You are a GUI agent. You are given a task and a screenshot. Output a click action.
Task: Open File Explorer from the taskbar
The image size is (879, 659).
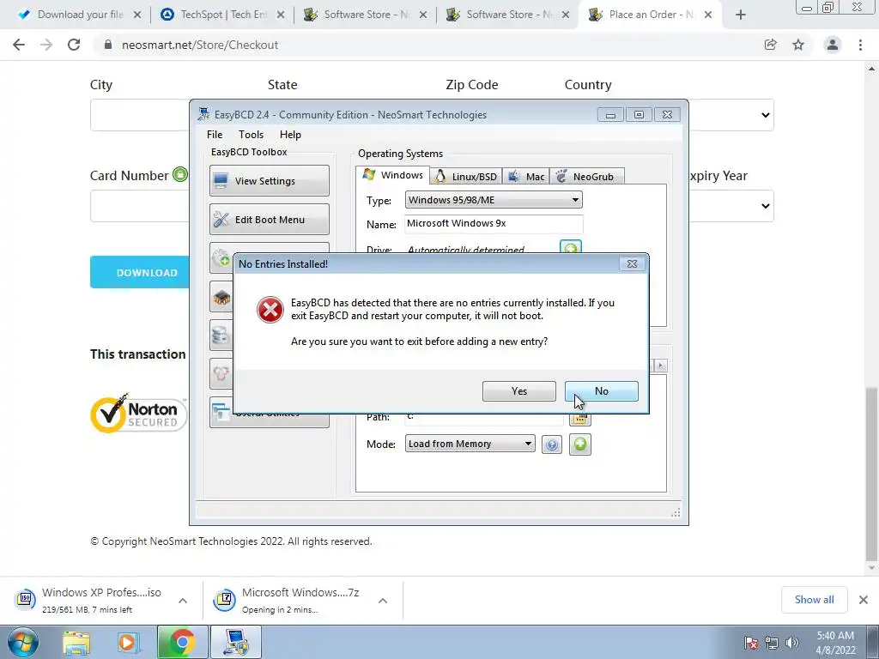pyautogui.click(x=76, y=643)
